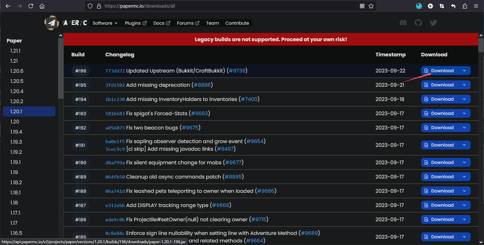The image size is (484, 245).
Task: Click the shield tracking protection icon
Action: click(x=90, y=6)
